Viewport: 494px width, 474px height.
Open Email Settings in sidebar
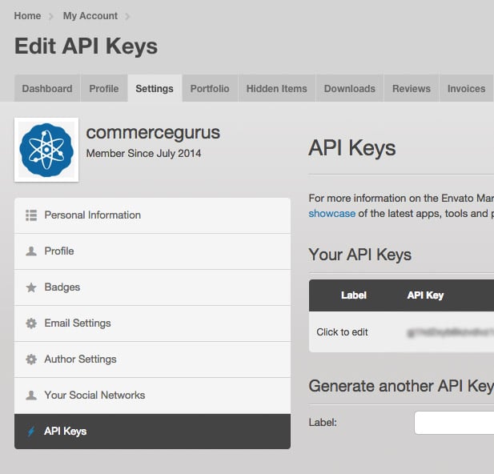tap(152, 323)
